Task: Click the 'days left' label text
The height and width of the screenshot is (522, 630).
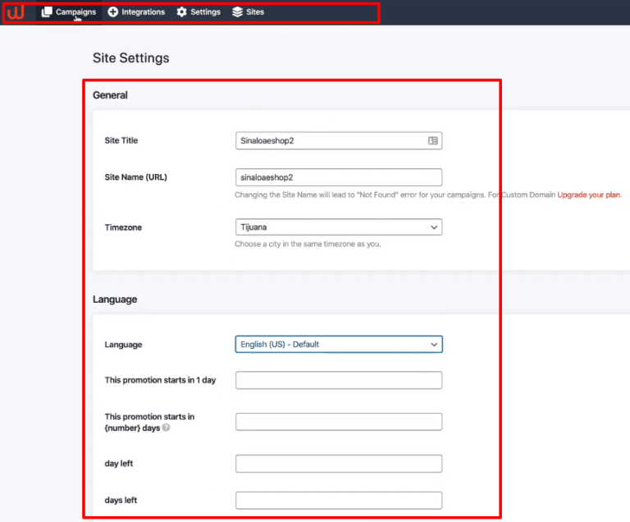Action: pyautogui.click(x=121, y=501)
